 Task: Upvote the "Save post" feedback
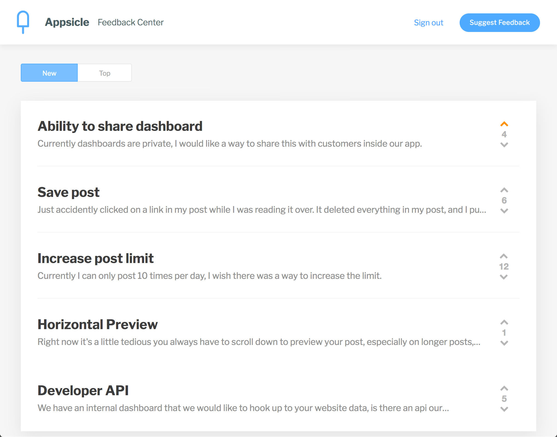pos(504,190)
